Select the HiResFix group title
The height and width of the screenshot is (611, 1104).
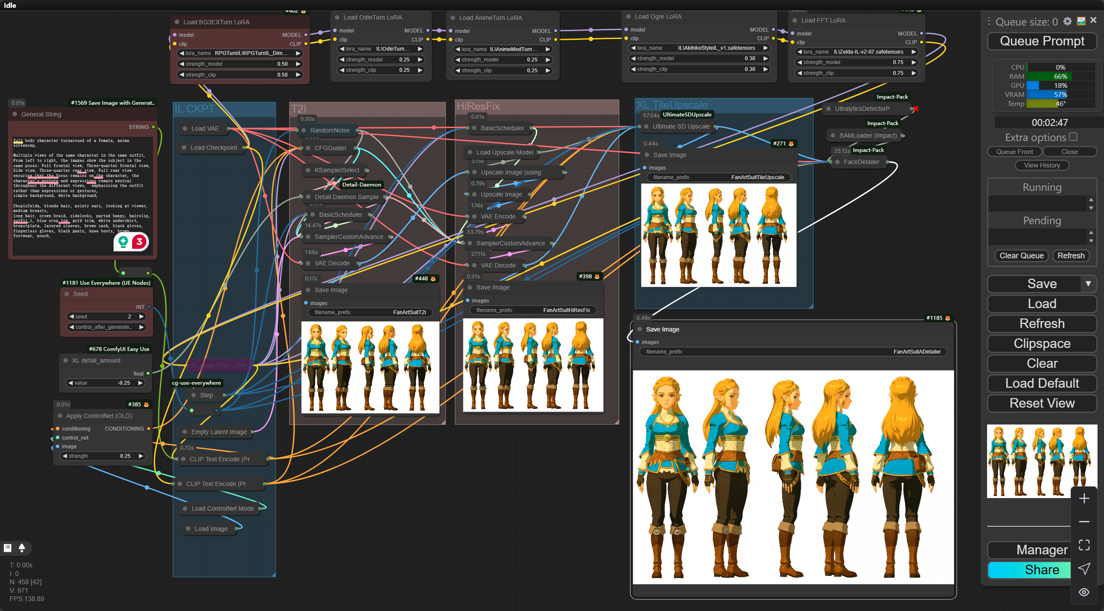478,106
